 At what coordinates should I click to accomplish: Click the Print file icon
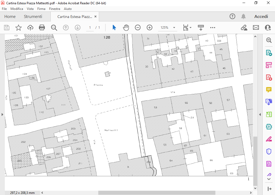point(42,28)
